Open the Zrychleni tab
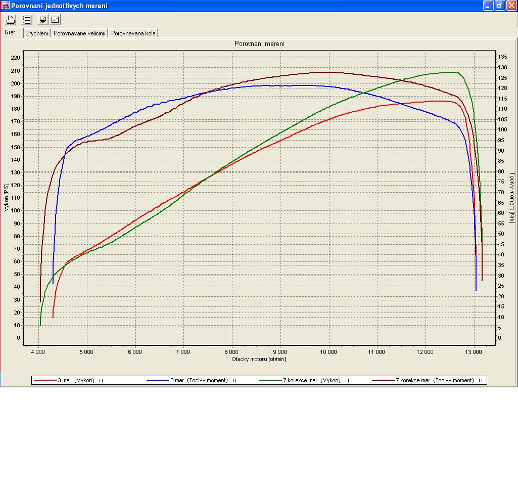 pyautogui.click(x=37, y=33)
